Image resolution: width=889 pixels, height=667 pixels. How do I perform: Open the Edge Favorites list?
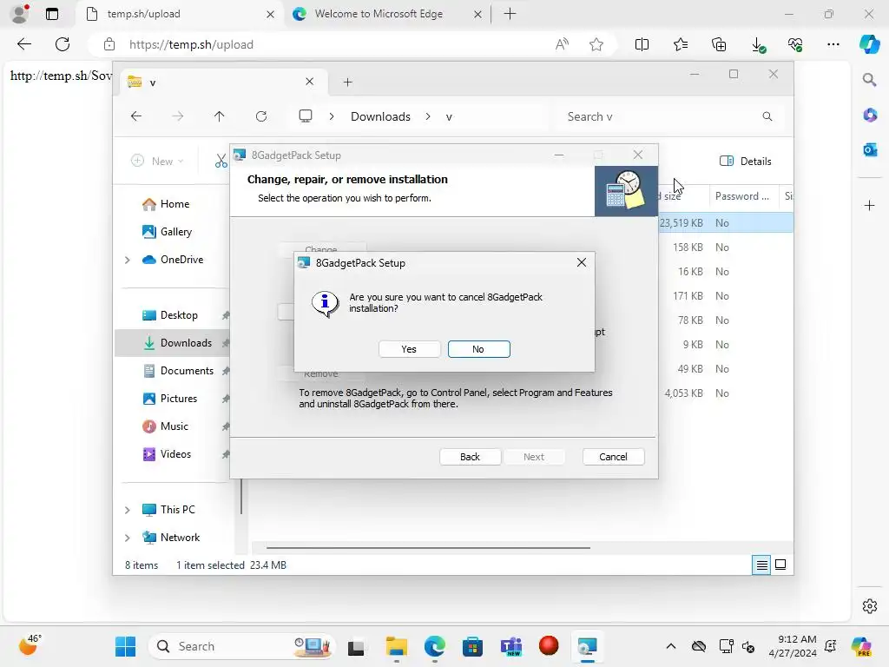pos(681,44)
